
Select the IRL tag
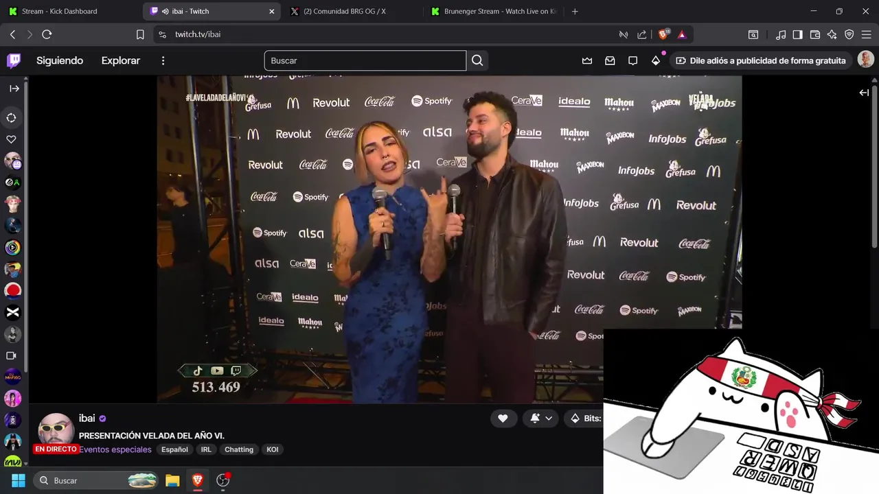[206, 449]
